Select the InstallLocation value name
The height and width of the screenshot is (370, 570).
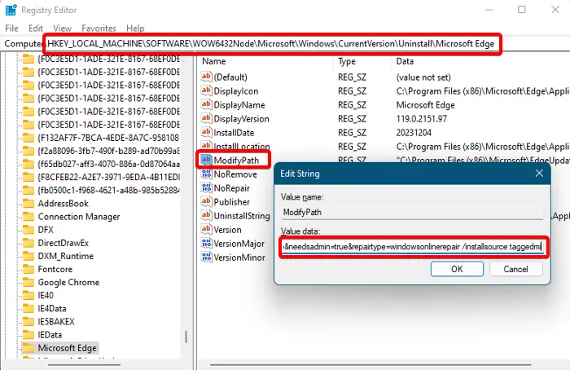(241, 146)
